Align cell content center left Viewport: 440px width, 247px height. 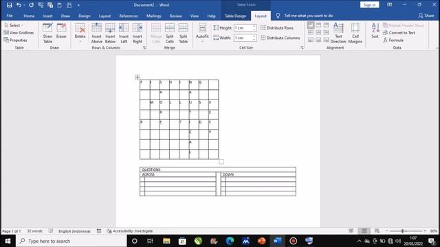tap(311, 33)
